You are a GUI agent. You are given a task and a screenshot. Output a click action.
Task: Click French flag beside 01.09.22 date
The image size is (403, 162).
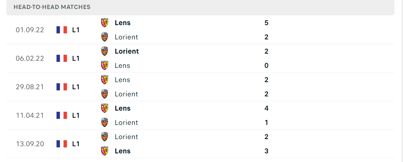(62, 30)
